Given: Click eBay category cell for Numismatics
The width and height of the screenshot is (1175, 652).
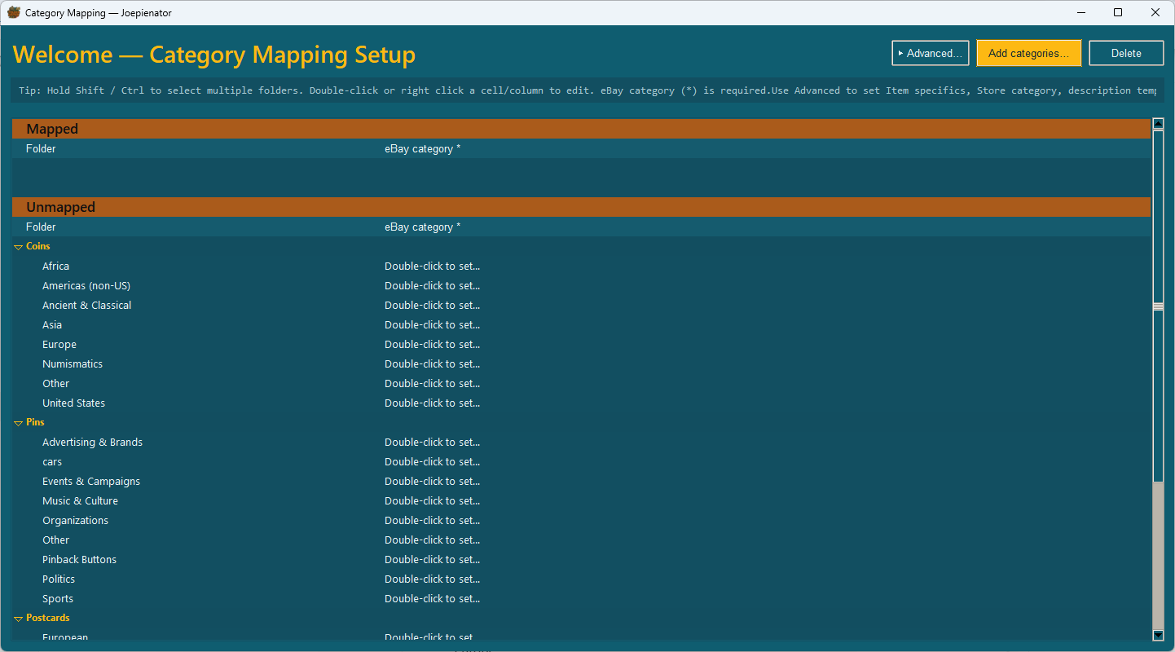Looking at the screenshot, I should click(432, 364).
